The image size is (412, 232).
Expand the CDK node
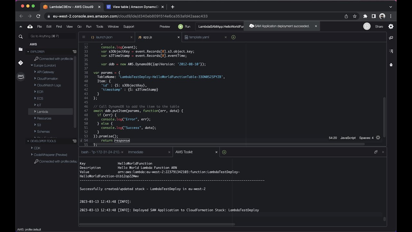tap(32, 148)
